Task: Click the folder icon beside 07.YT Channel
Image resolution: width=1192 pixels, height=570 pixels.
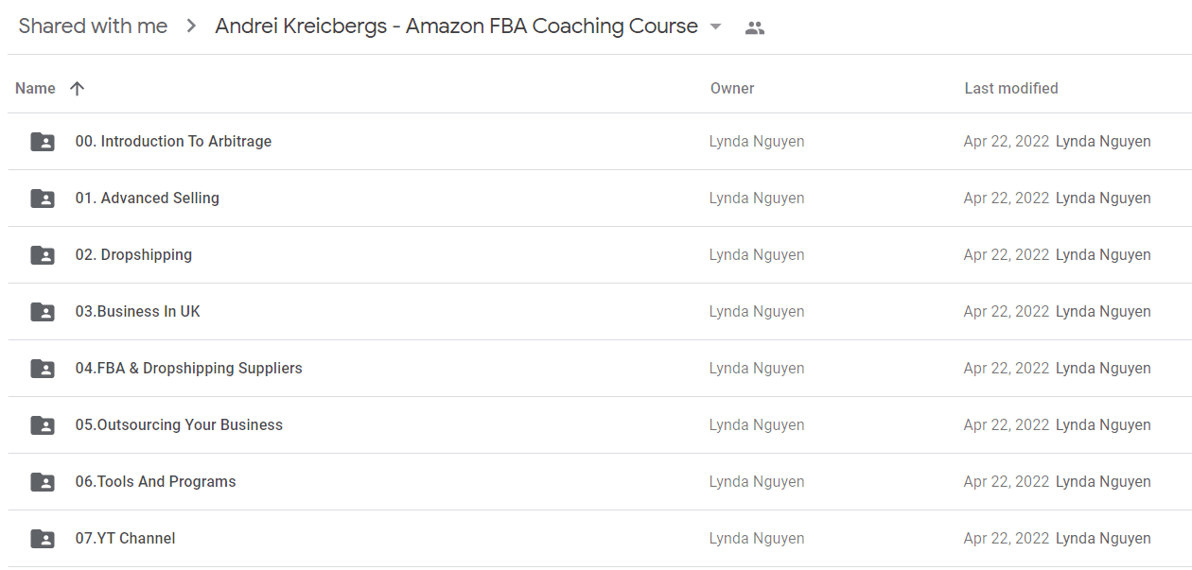Action: click(x=43, y=539)
